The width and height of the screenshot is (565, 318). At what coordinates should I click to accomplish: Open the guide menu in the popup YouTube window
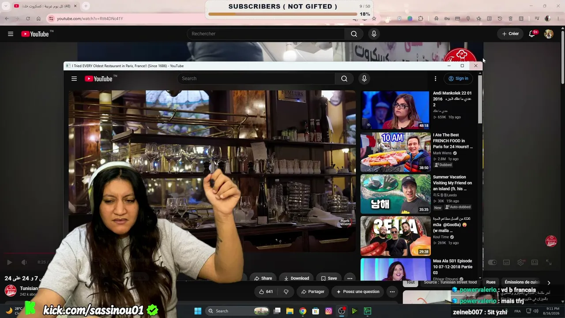[74, 79]
